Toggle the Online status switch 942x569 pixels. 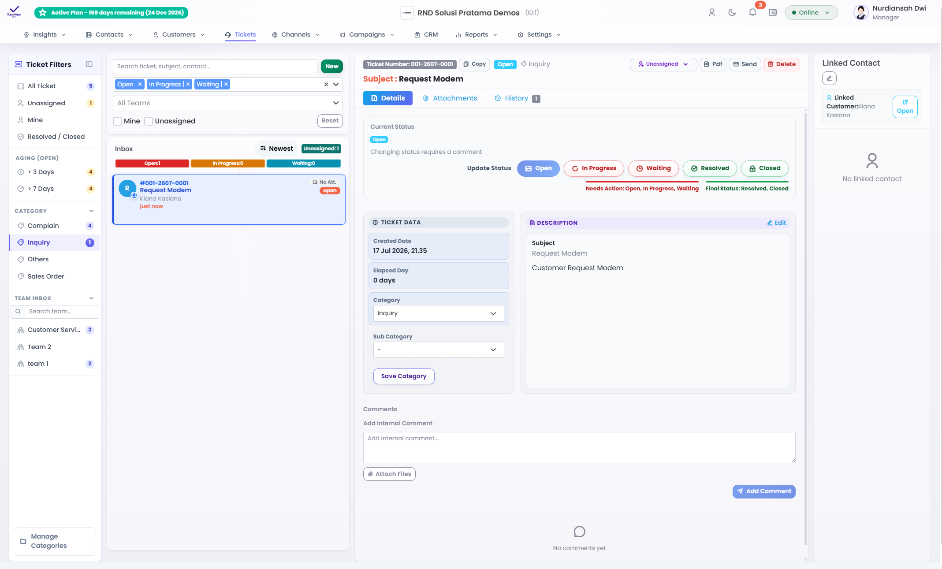(811, 13)
